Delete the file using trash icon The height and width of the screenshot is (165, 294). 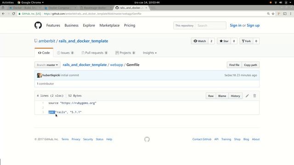coord(254,96)
